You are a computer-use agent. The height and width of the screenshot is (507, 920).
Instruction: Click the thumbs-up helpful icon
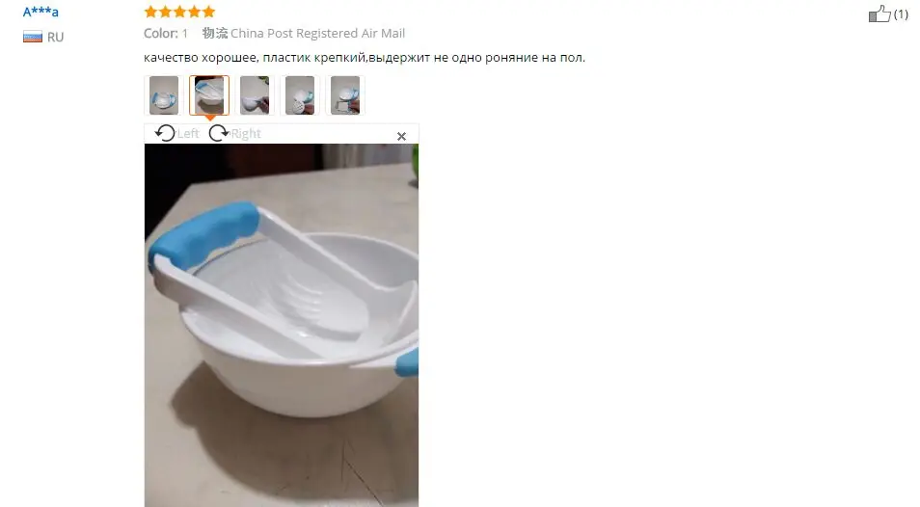(879, 13)
